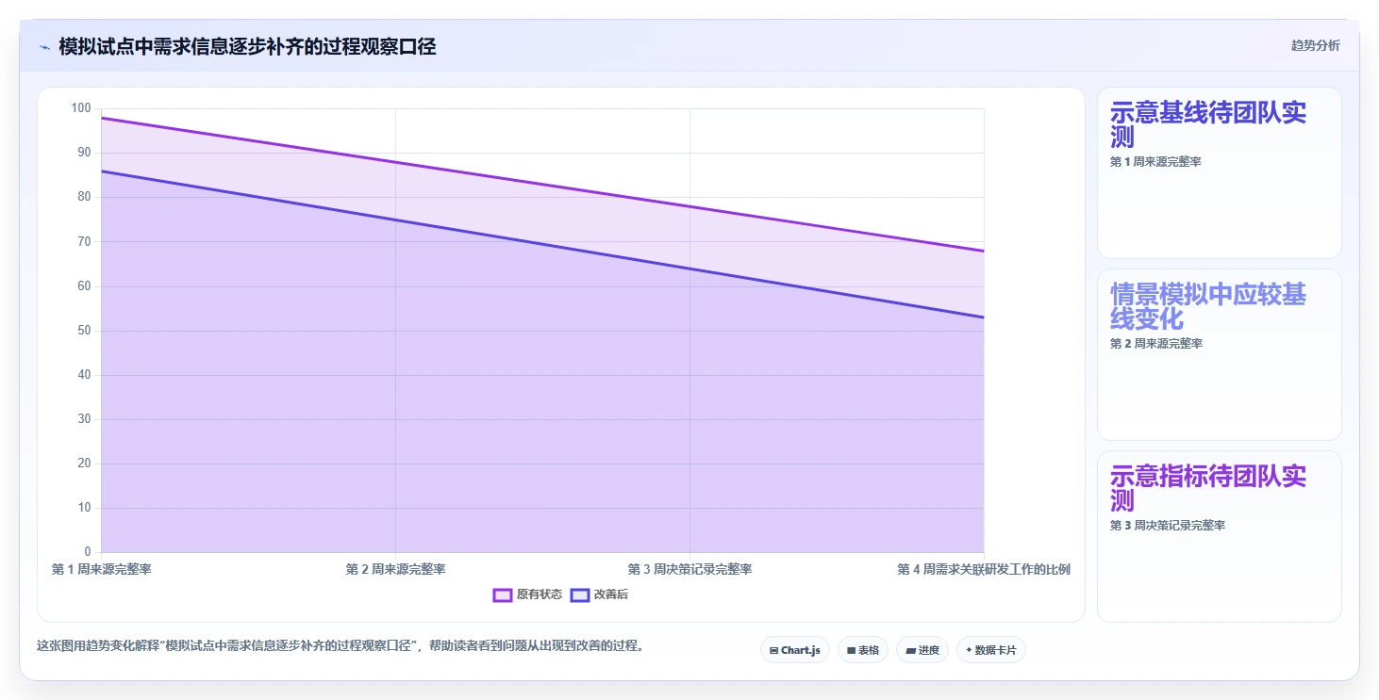Image resolution: width=1379 pixels, height=700 pixels.
Task: Click 第 1 周来源完整率 subtitle in first card
Action: pyautogui.click(x=1155, y=162)
